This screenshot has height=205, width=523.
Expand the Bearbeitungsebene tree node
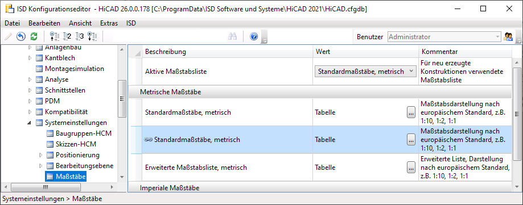pos(41,166)
